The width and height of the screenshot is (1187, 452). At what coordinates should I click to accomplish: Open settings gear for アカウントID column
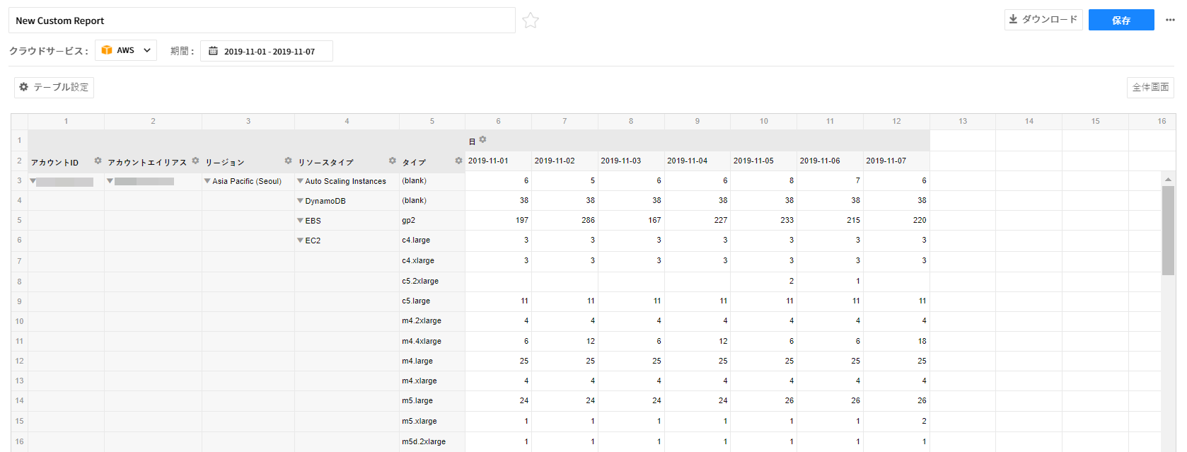click(98, 161)
